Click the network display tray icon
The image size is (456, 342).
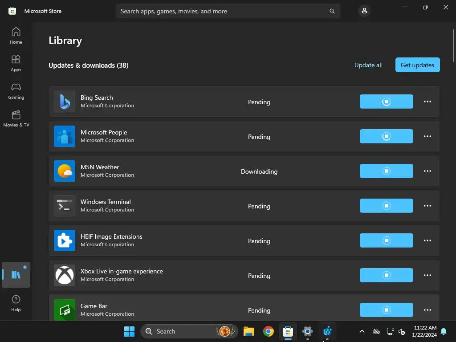[x=390, y=331]
